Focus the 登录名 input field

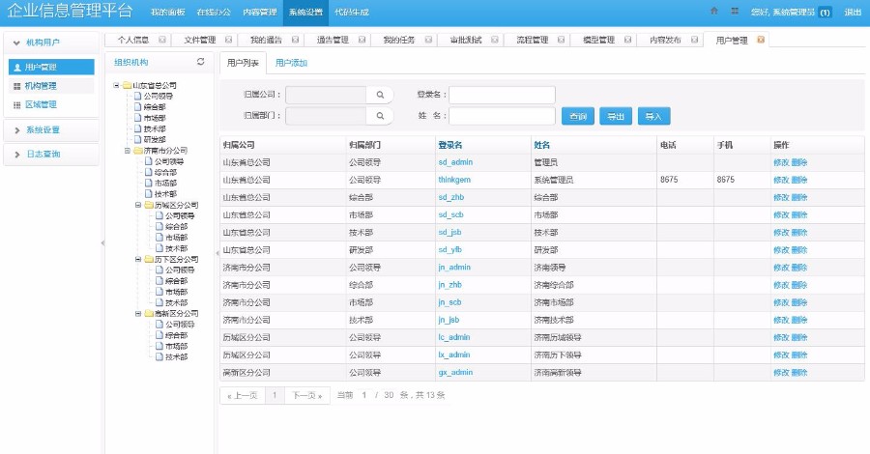coord(502,95)
